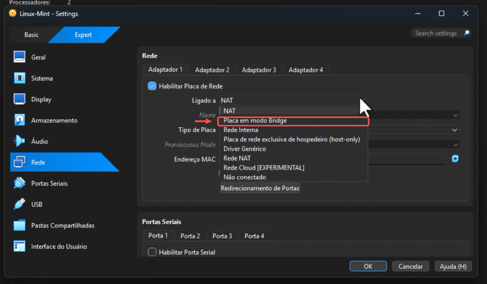
Task: Enable the Habilitar Porta Serial checkbox
Action: click(152, 252)
